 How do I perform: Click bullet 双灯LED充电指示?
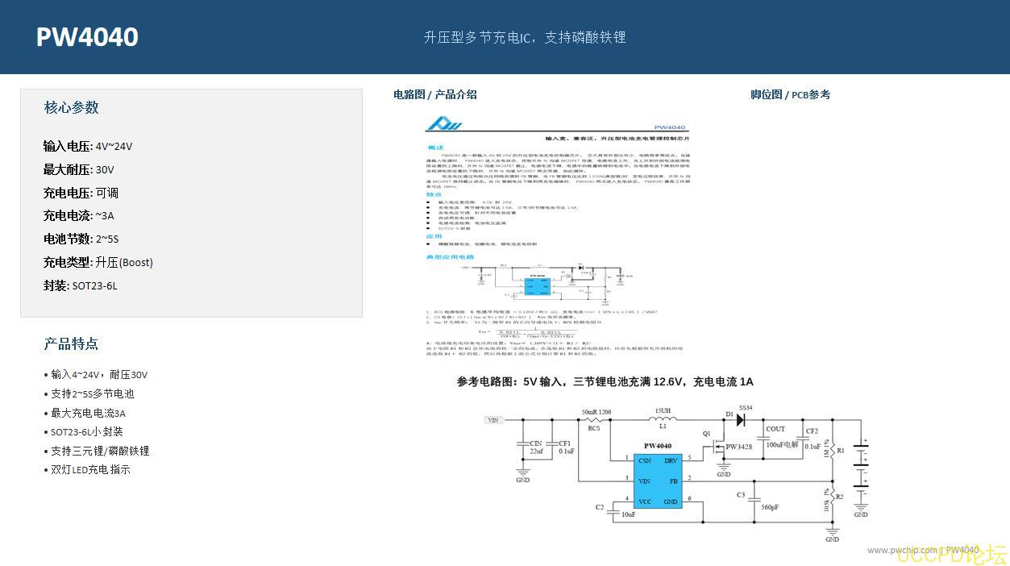tap(87, 469)
